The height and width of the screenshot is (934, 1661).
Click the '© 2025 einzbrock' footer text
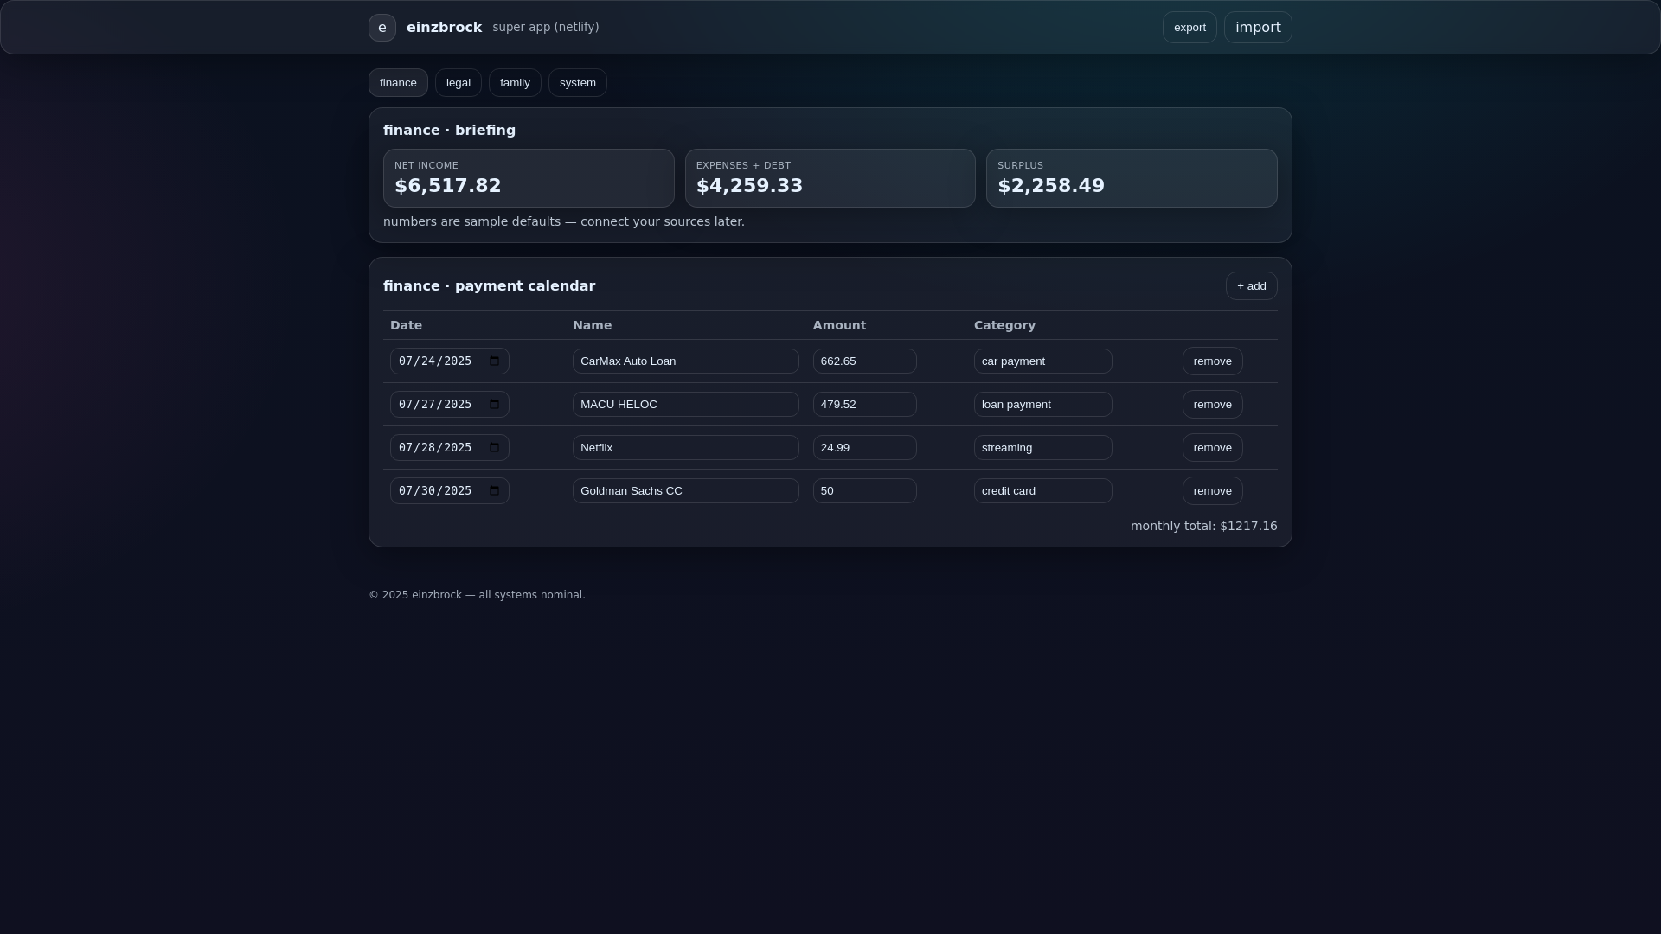(x=477, y=596)
